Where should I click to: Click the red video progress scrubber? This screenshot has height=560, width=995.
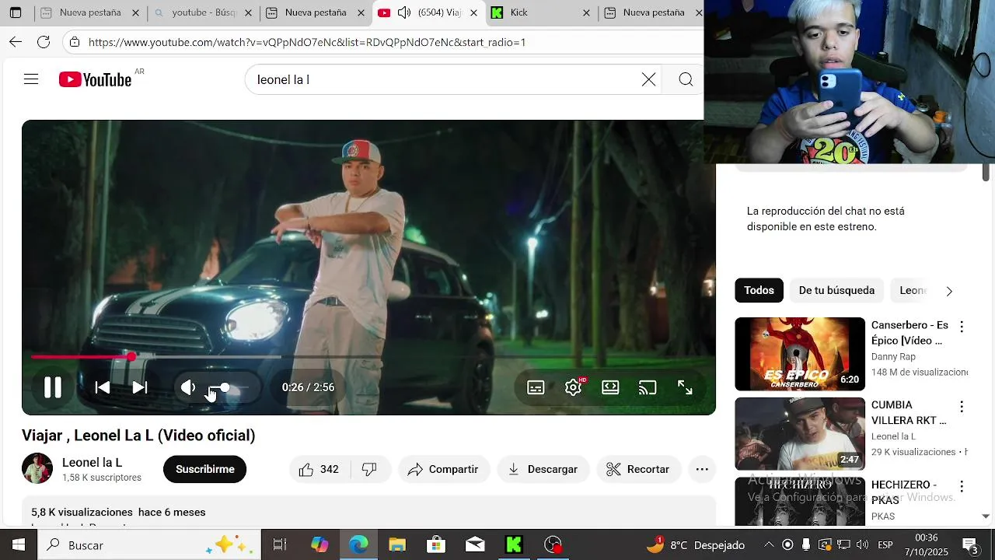pyautogui.click(x=131, y=357)
